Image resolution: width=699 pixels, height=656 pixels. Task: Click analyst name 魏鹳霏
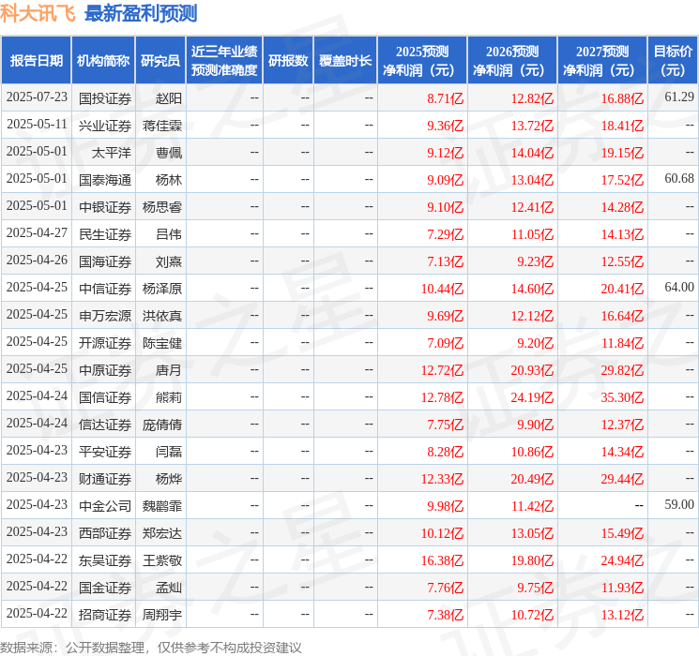tap(161, 506)
